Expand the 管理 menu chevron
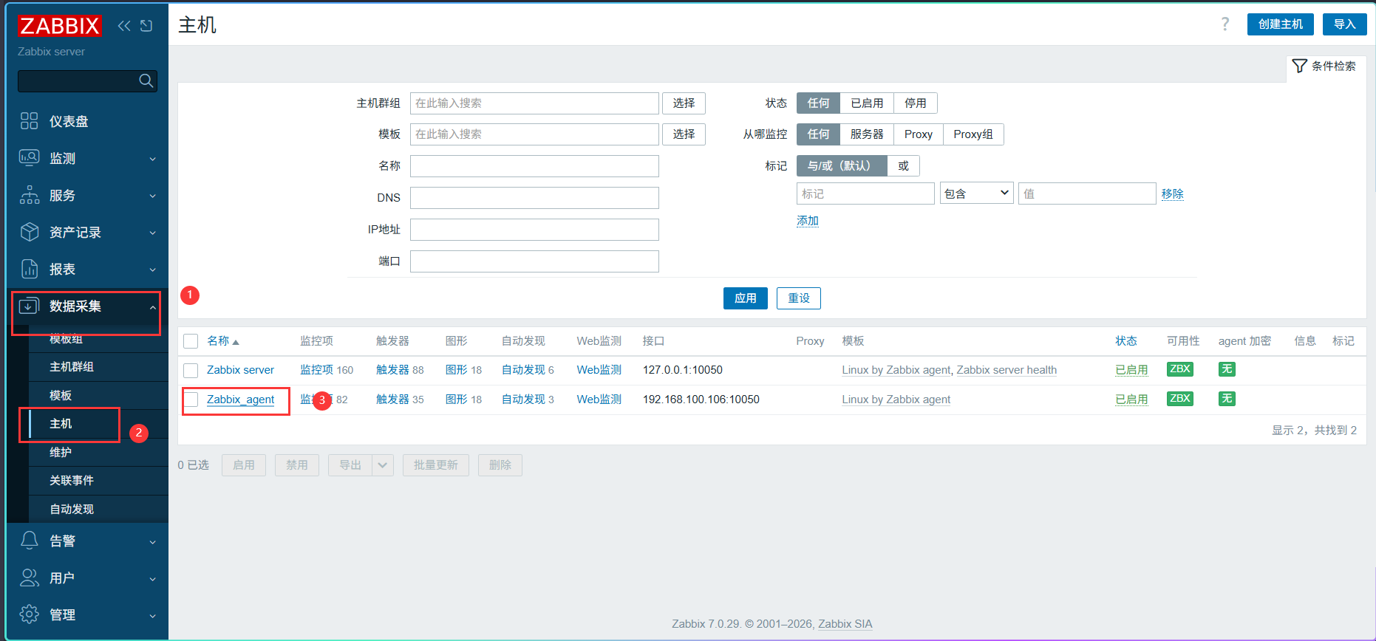Image resolution: width=1376 pixels, height=641 pixels. 153,615
